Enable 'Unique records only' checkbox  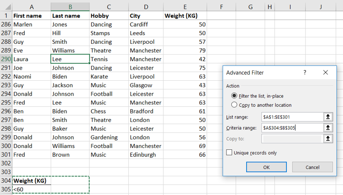click(x=229, y=153)
